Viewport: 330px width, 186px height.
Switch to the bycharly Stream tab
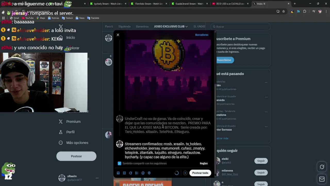108,4
